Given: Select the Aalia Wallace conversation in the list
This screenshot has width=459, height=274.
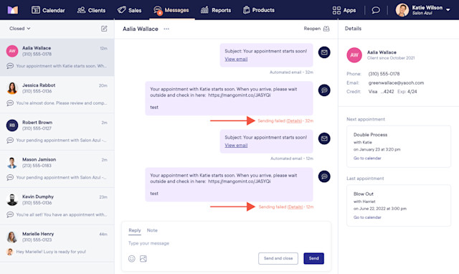Looking at the screenshot, I should 57,57.
